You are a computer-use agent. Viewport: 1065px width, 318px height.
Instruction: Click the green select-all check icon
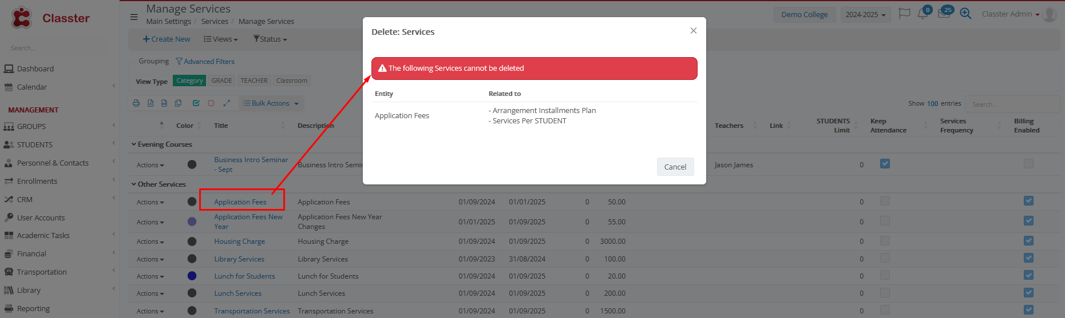[196, 103]
